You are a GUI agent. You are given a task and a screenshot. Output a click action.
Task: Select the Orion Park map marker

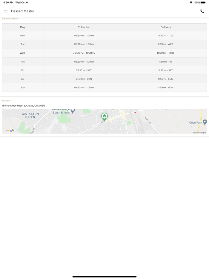click(x=205, y=122)
